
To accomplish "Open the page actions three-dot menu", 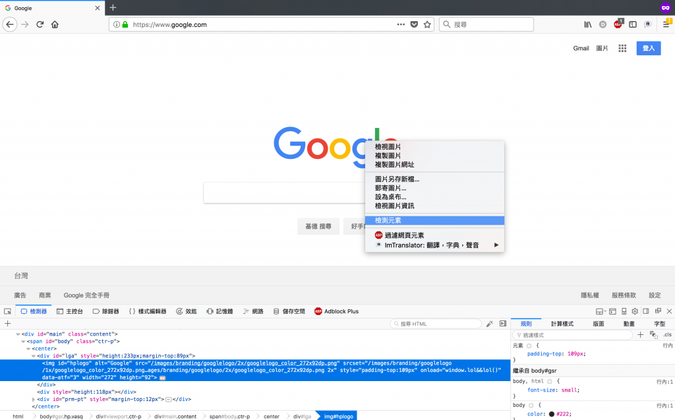I will point(401,24).
